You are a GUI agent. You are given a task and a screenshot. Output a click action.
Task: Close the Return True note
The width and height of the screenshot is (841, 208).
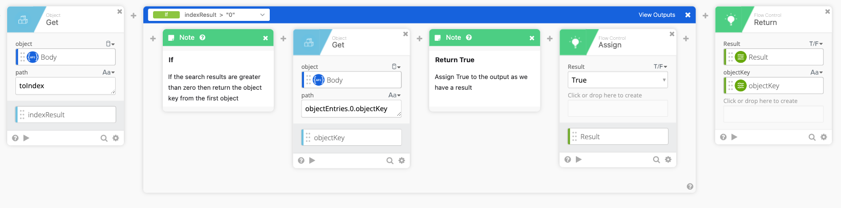click(x=532, y=38)
